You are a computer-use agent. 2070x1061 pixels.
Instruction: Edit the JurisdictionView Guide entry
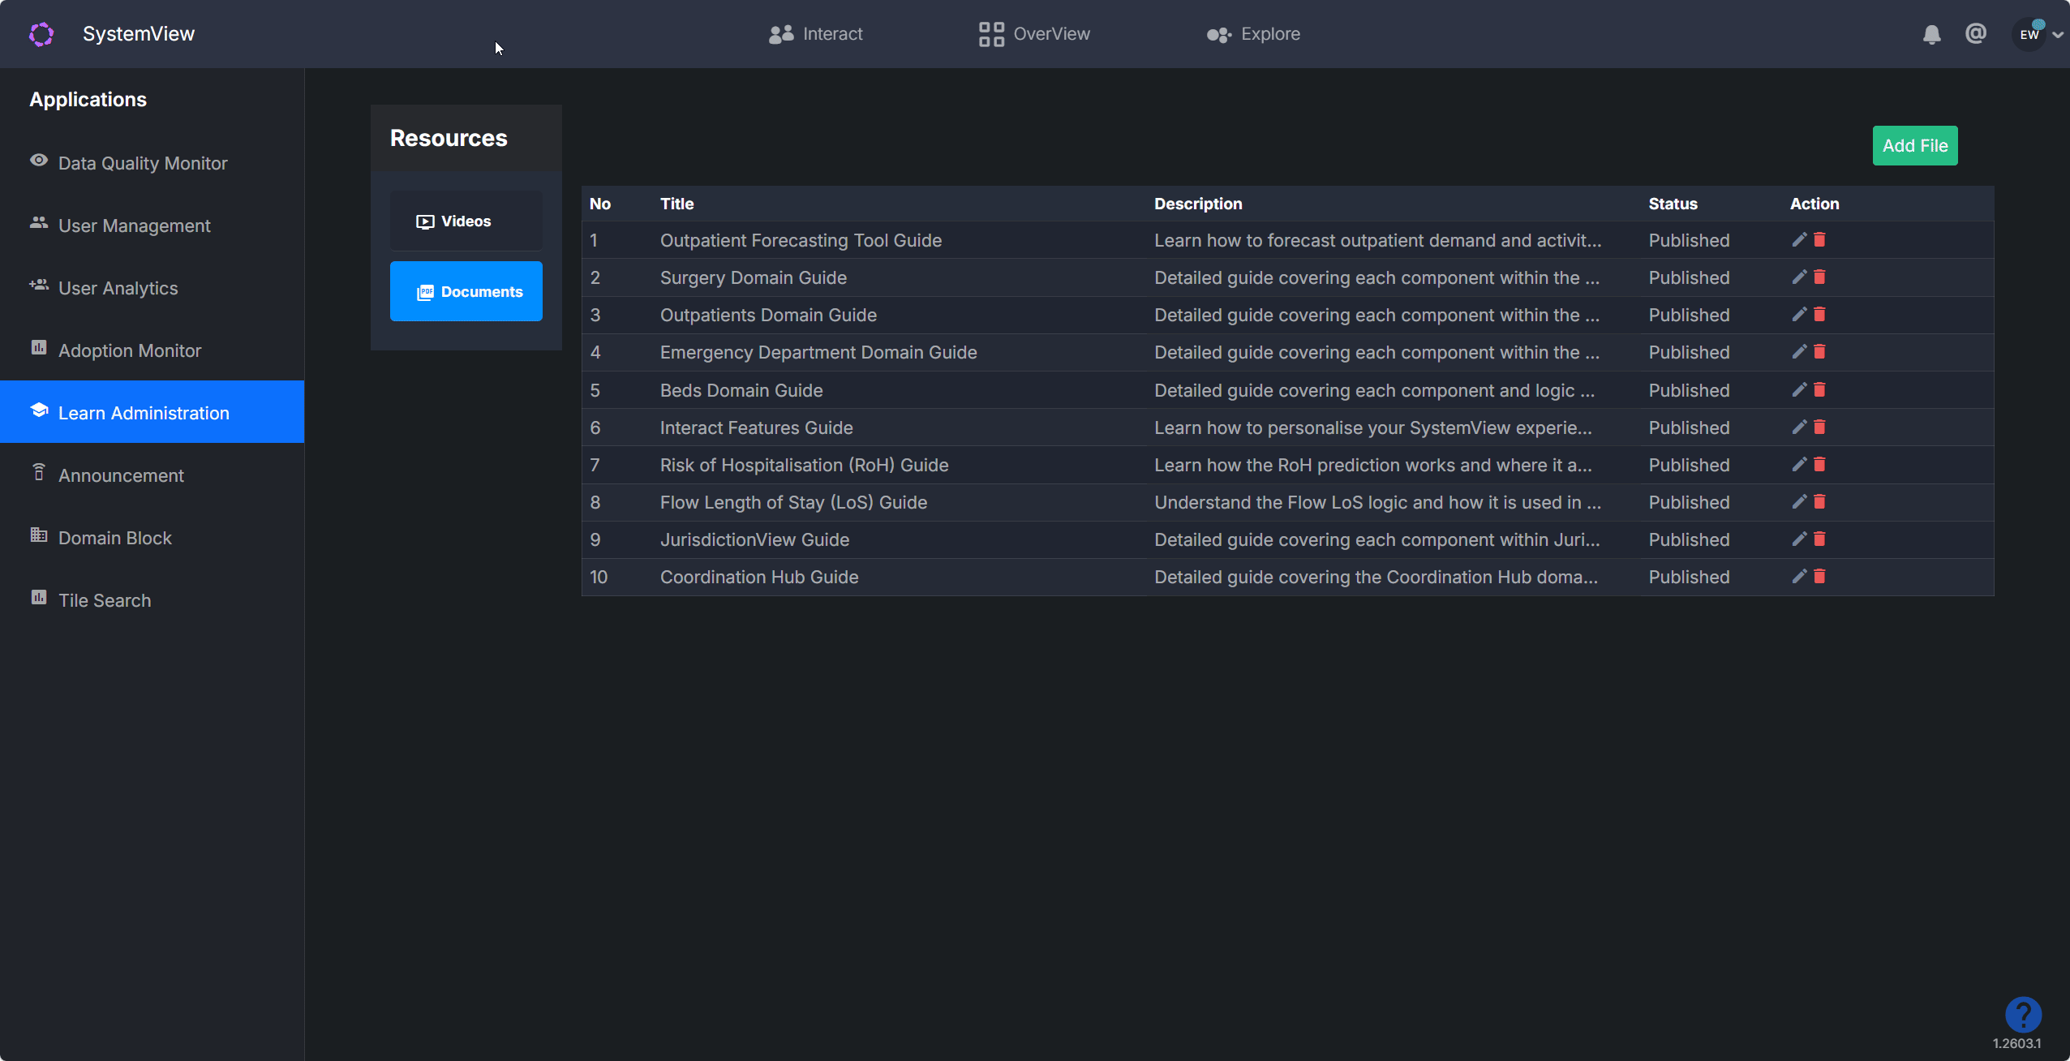click(x=1799, y=539)
